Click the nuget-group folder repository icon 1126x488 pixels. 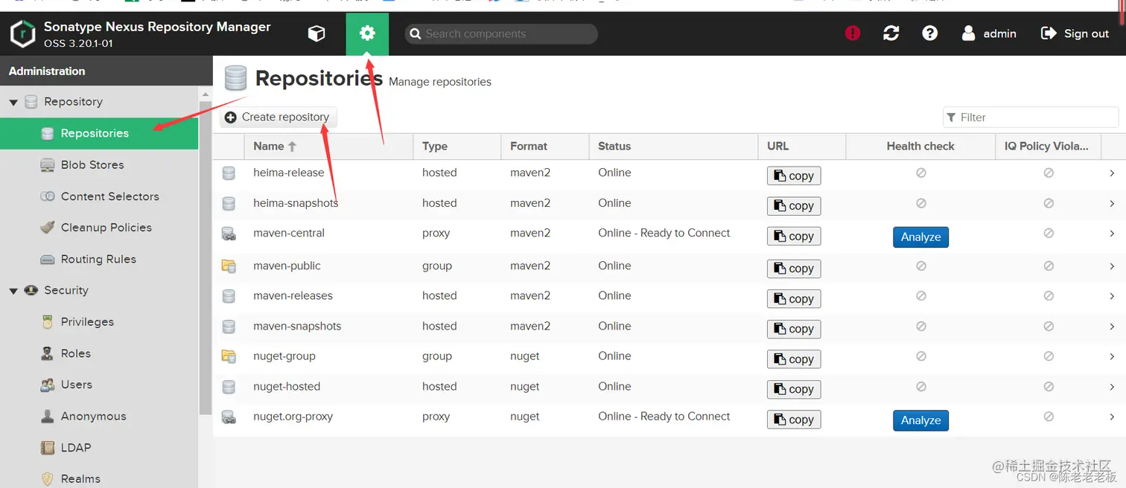pyautogui.click(x=229, y=356)
